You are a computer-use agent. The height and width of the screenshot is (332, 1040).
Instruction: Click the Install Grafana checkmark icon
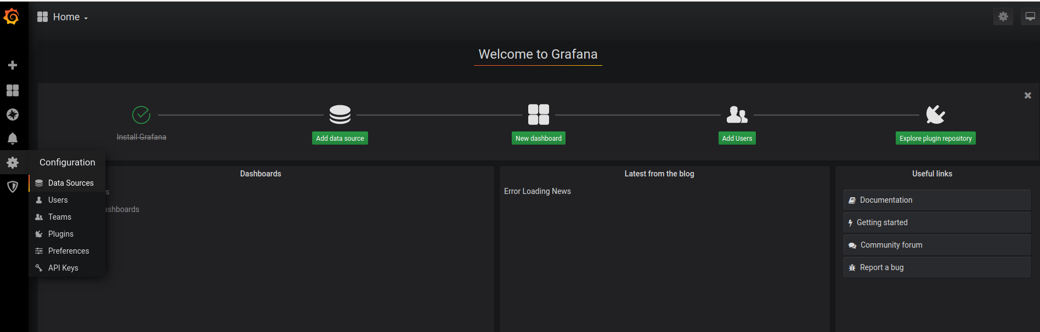[142, 115]
